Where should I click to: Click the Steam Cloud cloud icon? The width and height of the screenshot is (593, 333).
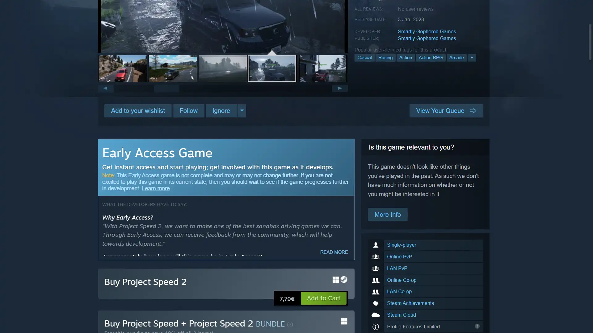click(376, 315)
